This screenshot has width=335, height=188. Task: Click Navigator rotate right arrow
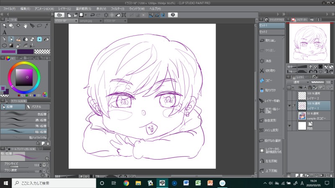(315, 72)
